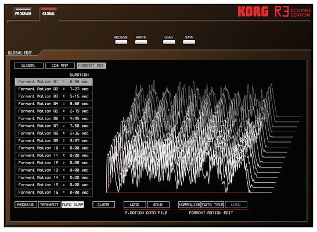Click the top RECEIVE button

pyautogui.click(x=121, y=42)
